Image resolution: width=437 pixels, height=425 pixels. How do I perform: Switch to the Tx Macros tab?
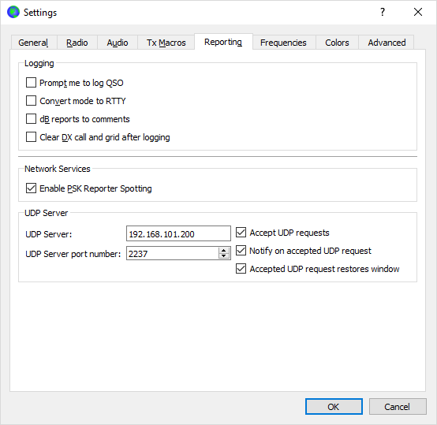pyautogui.click(x=166, y=43)
